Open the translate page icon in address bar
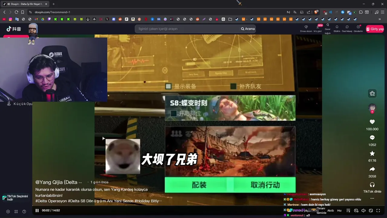The width and height of the screenshot is (387, 218). click(295, 12)
